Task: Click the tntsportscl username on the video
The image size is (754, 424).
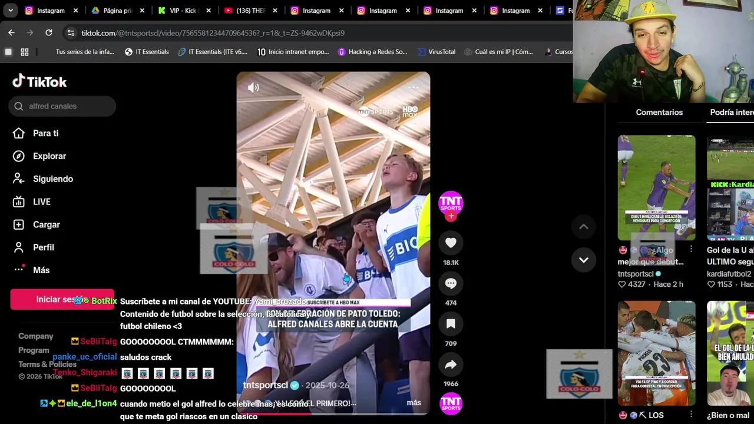Action: [265, 385]
